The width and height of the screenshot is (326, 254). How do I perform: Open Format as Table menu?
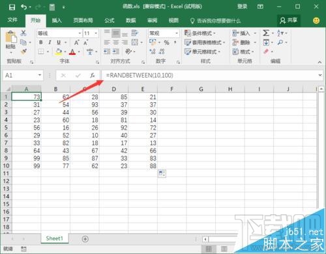click(205, 42)
